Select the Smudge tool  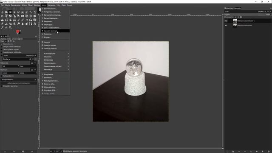(18, 24)
